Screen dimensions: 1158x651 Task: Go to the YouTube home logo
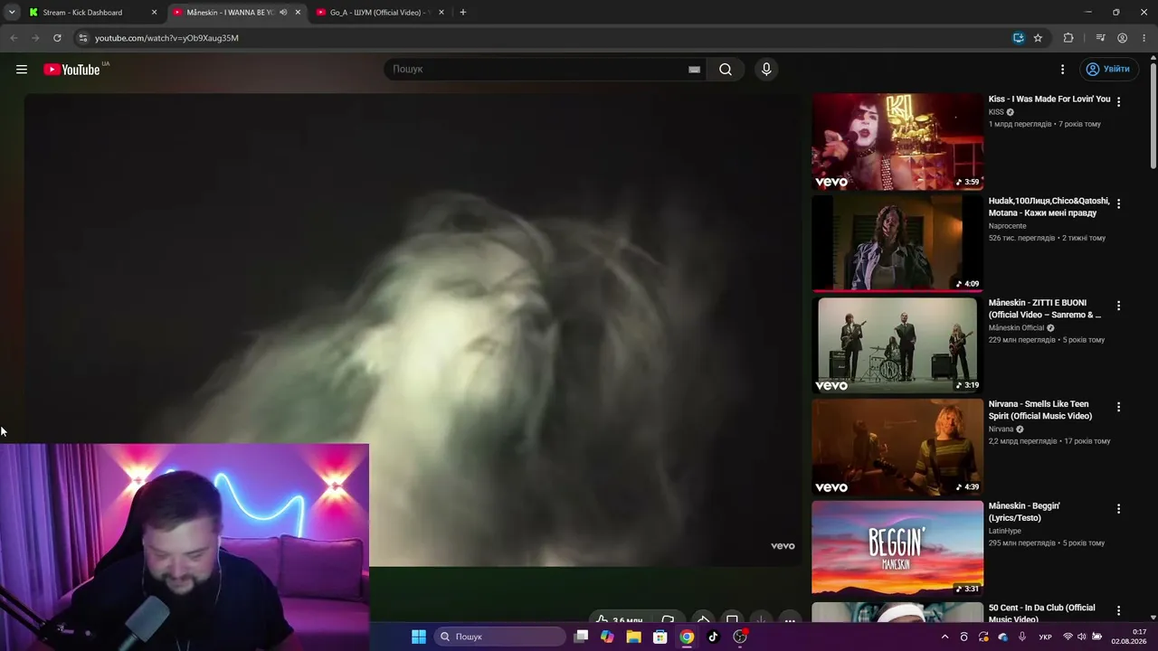point(71,70)
